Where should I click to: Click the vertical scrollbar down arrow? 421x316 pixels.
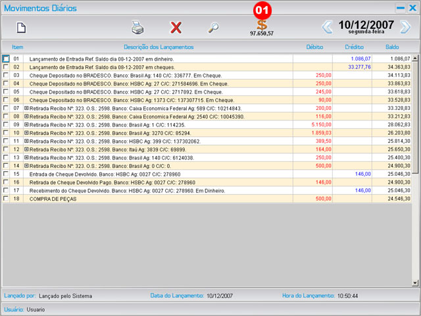[414, 282]
